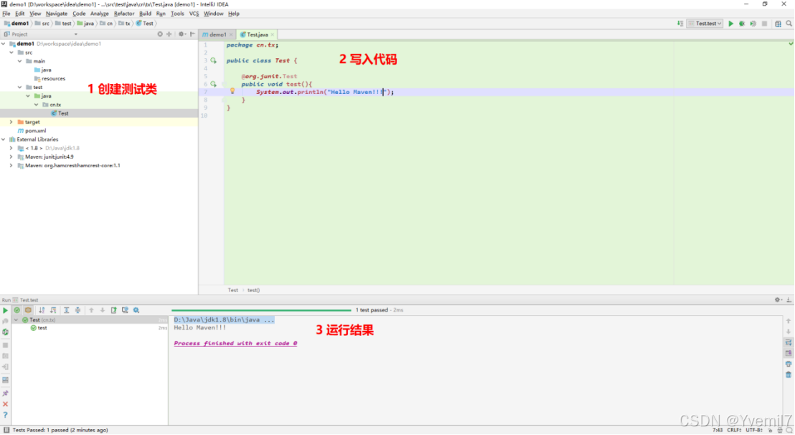The width and height of the screenshot is (795, 435).
Task: Click the Build project green arrow icon
Action: click(x=680, y=23)
